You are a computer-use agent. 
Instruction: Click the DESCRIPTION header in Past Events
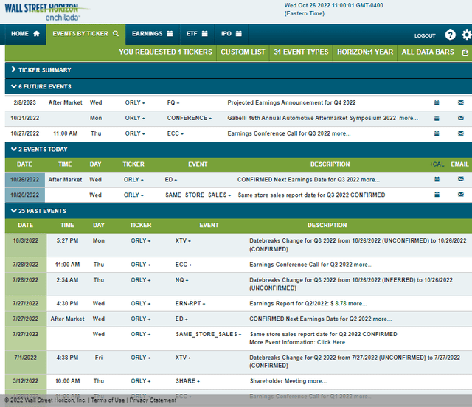(327, 225)
